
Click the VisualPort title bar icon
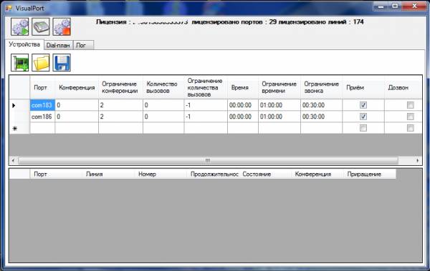pyautogui.click(x=9, y=8)
